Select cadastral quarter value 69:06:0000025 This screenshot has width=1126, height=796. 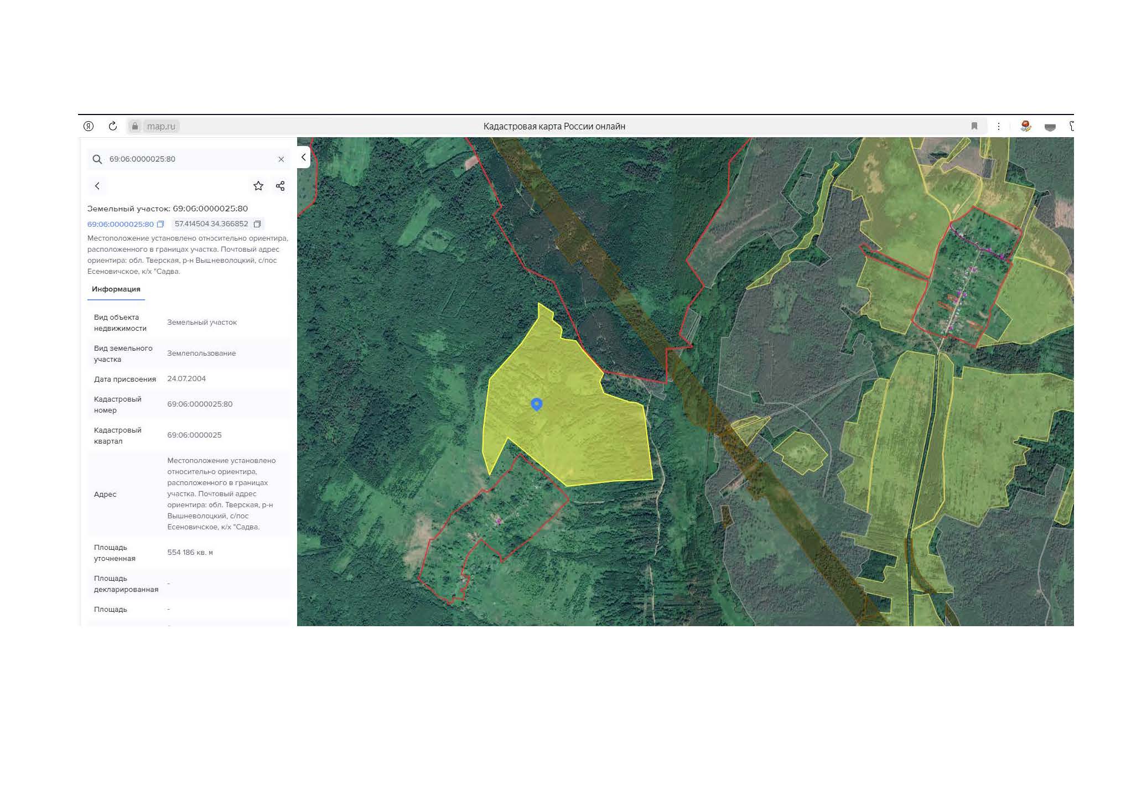pyautogui.click(x=194, y=435)
